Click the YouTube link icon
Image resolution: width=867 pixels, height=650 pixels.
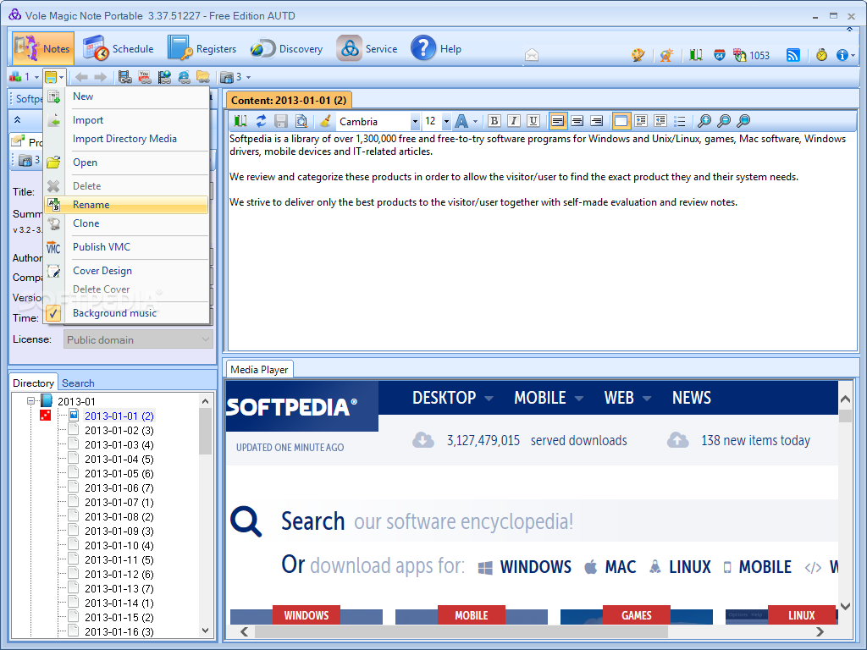(x=144, y=77)
